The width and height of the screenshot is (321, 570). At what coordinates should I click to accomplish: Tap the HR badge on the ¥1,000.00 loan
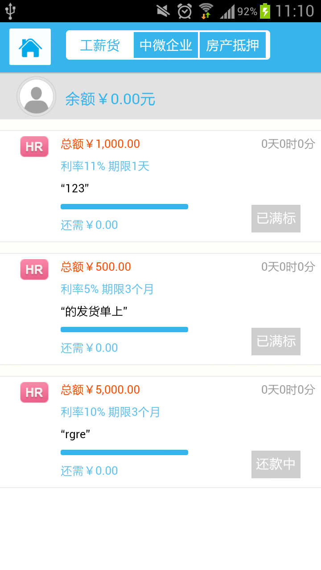click(x=34, y=147)
